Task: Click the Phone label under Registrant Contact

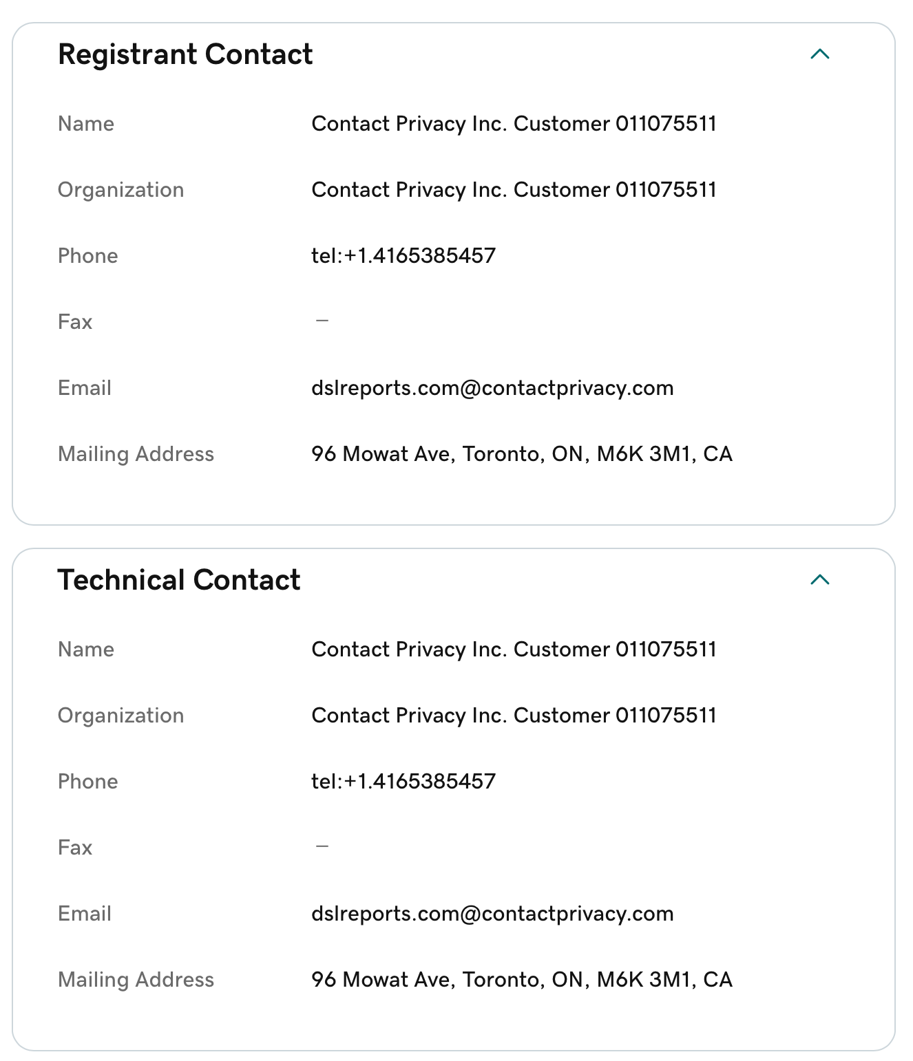Action: [x=87, y=256]
